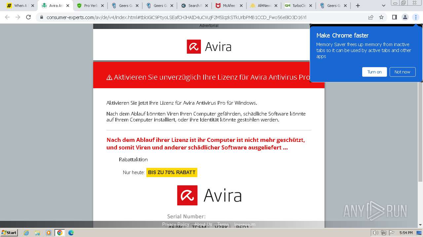Open the Terms link

(223, 224)
